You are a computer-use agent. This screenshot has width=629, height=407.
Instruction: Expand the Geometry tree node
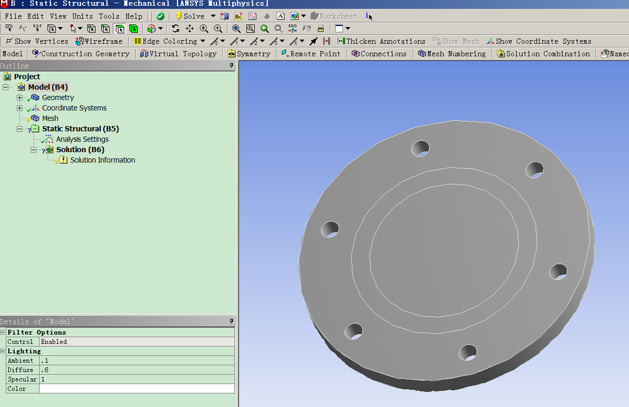(20, 97)
